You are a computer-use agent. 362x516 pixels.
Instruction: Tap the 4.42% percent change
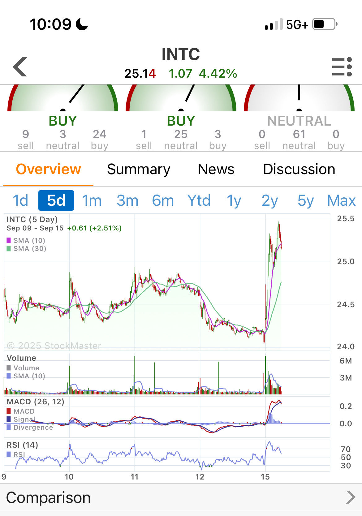click(x=218, y=74)
